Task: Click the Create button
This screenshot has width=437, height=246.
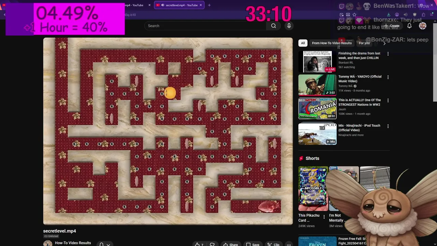Action: tap(392, 26)
